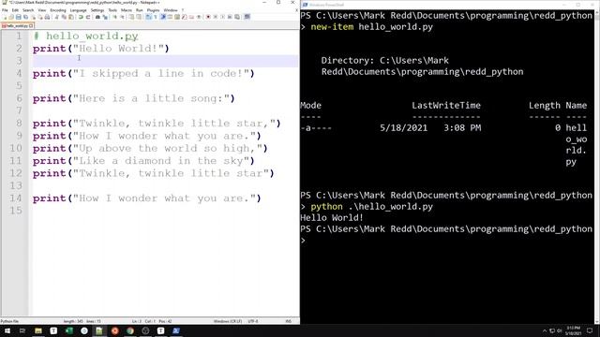The width and height of the screenshot is (600, 337).
Task: Click the Open file toolbar icon
Action: click(x=11, y=17)
